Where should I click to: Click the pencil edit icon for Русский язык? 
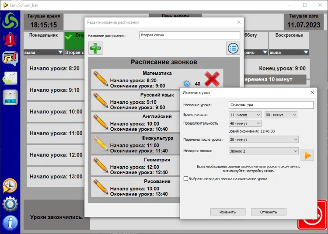(101, 101)
